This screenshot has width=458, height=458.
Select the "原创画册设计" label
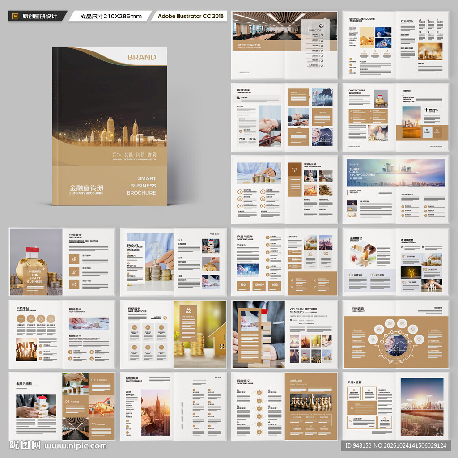(39, 17)
